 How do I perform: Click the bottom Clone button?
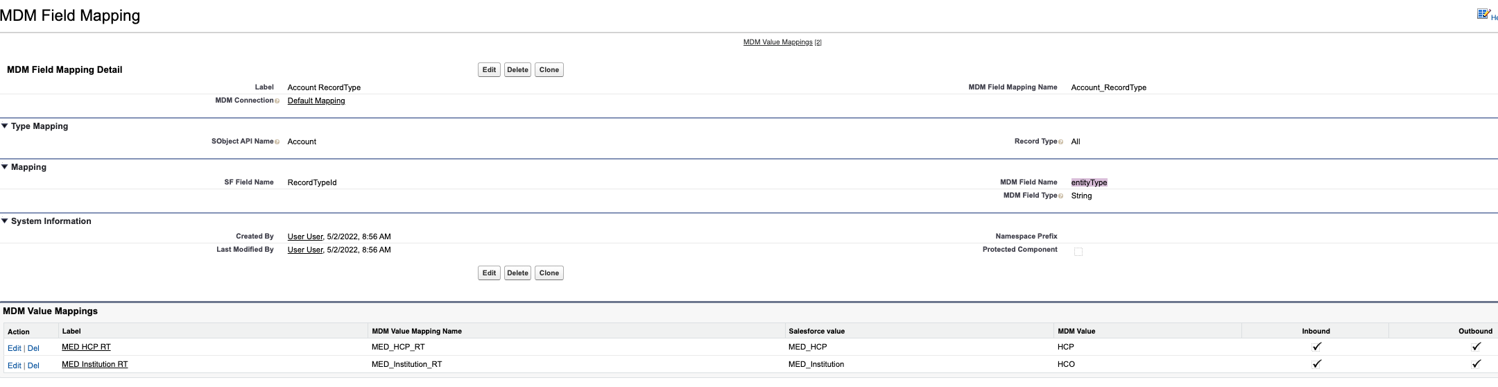pyautogui.click(x=549, y=273)
